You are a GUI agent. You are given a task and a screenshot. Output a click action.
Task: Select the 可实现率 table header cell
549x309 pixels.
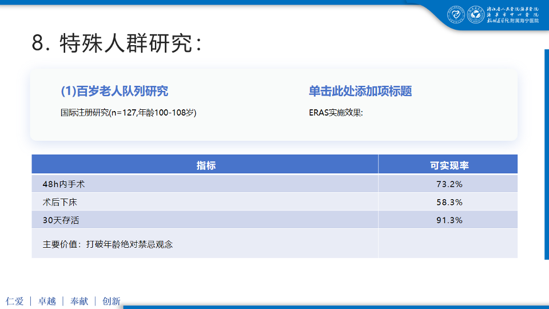448,165
